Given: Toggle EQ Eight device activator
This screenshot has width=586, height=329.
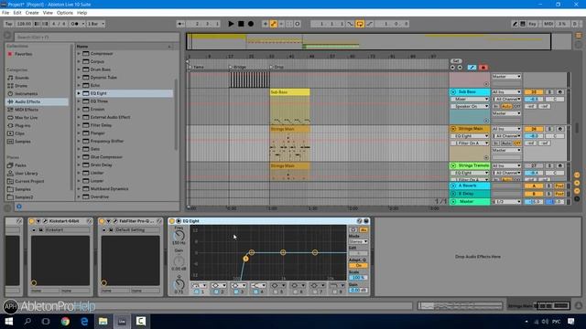Looking at the screenshot, I should (x=172, y=221).
